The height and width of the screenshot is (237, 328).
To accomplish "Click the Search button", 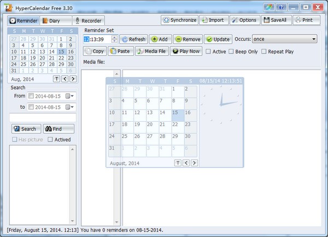I will pyautogui.click(x=26, y=129).
